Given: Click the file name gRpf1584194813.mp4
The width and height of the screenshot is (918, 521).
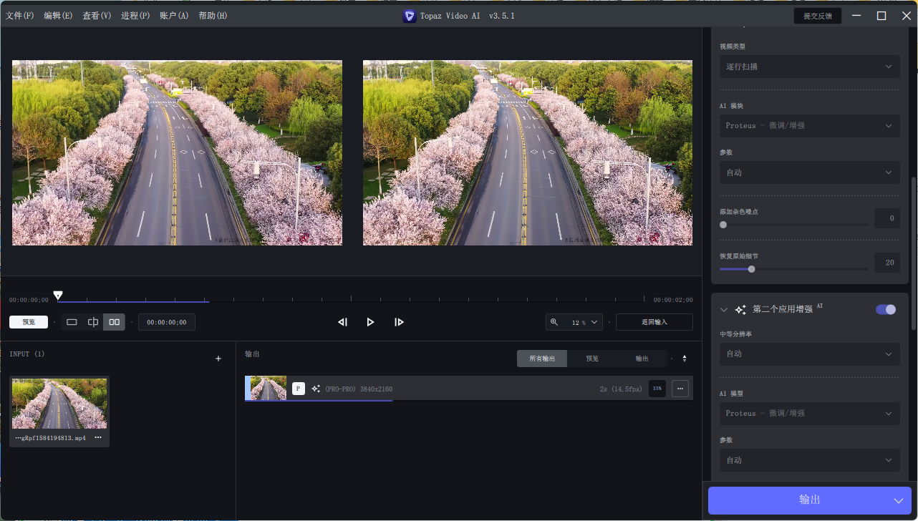Looking at the screenshot, I should point(51,437).
